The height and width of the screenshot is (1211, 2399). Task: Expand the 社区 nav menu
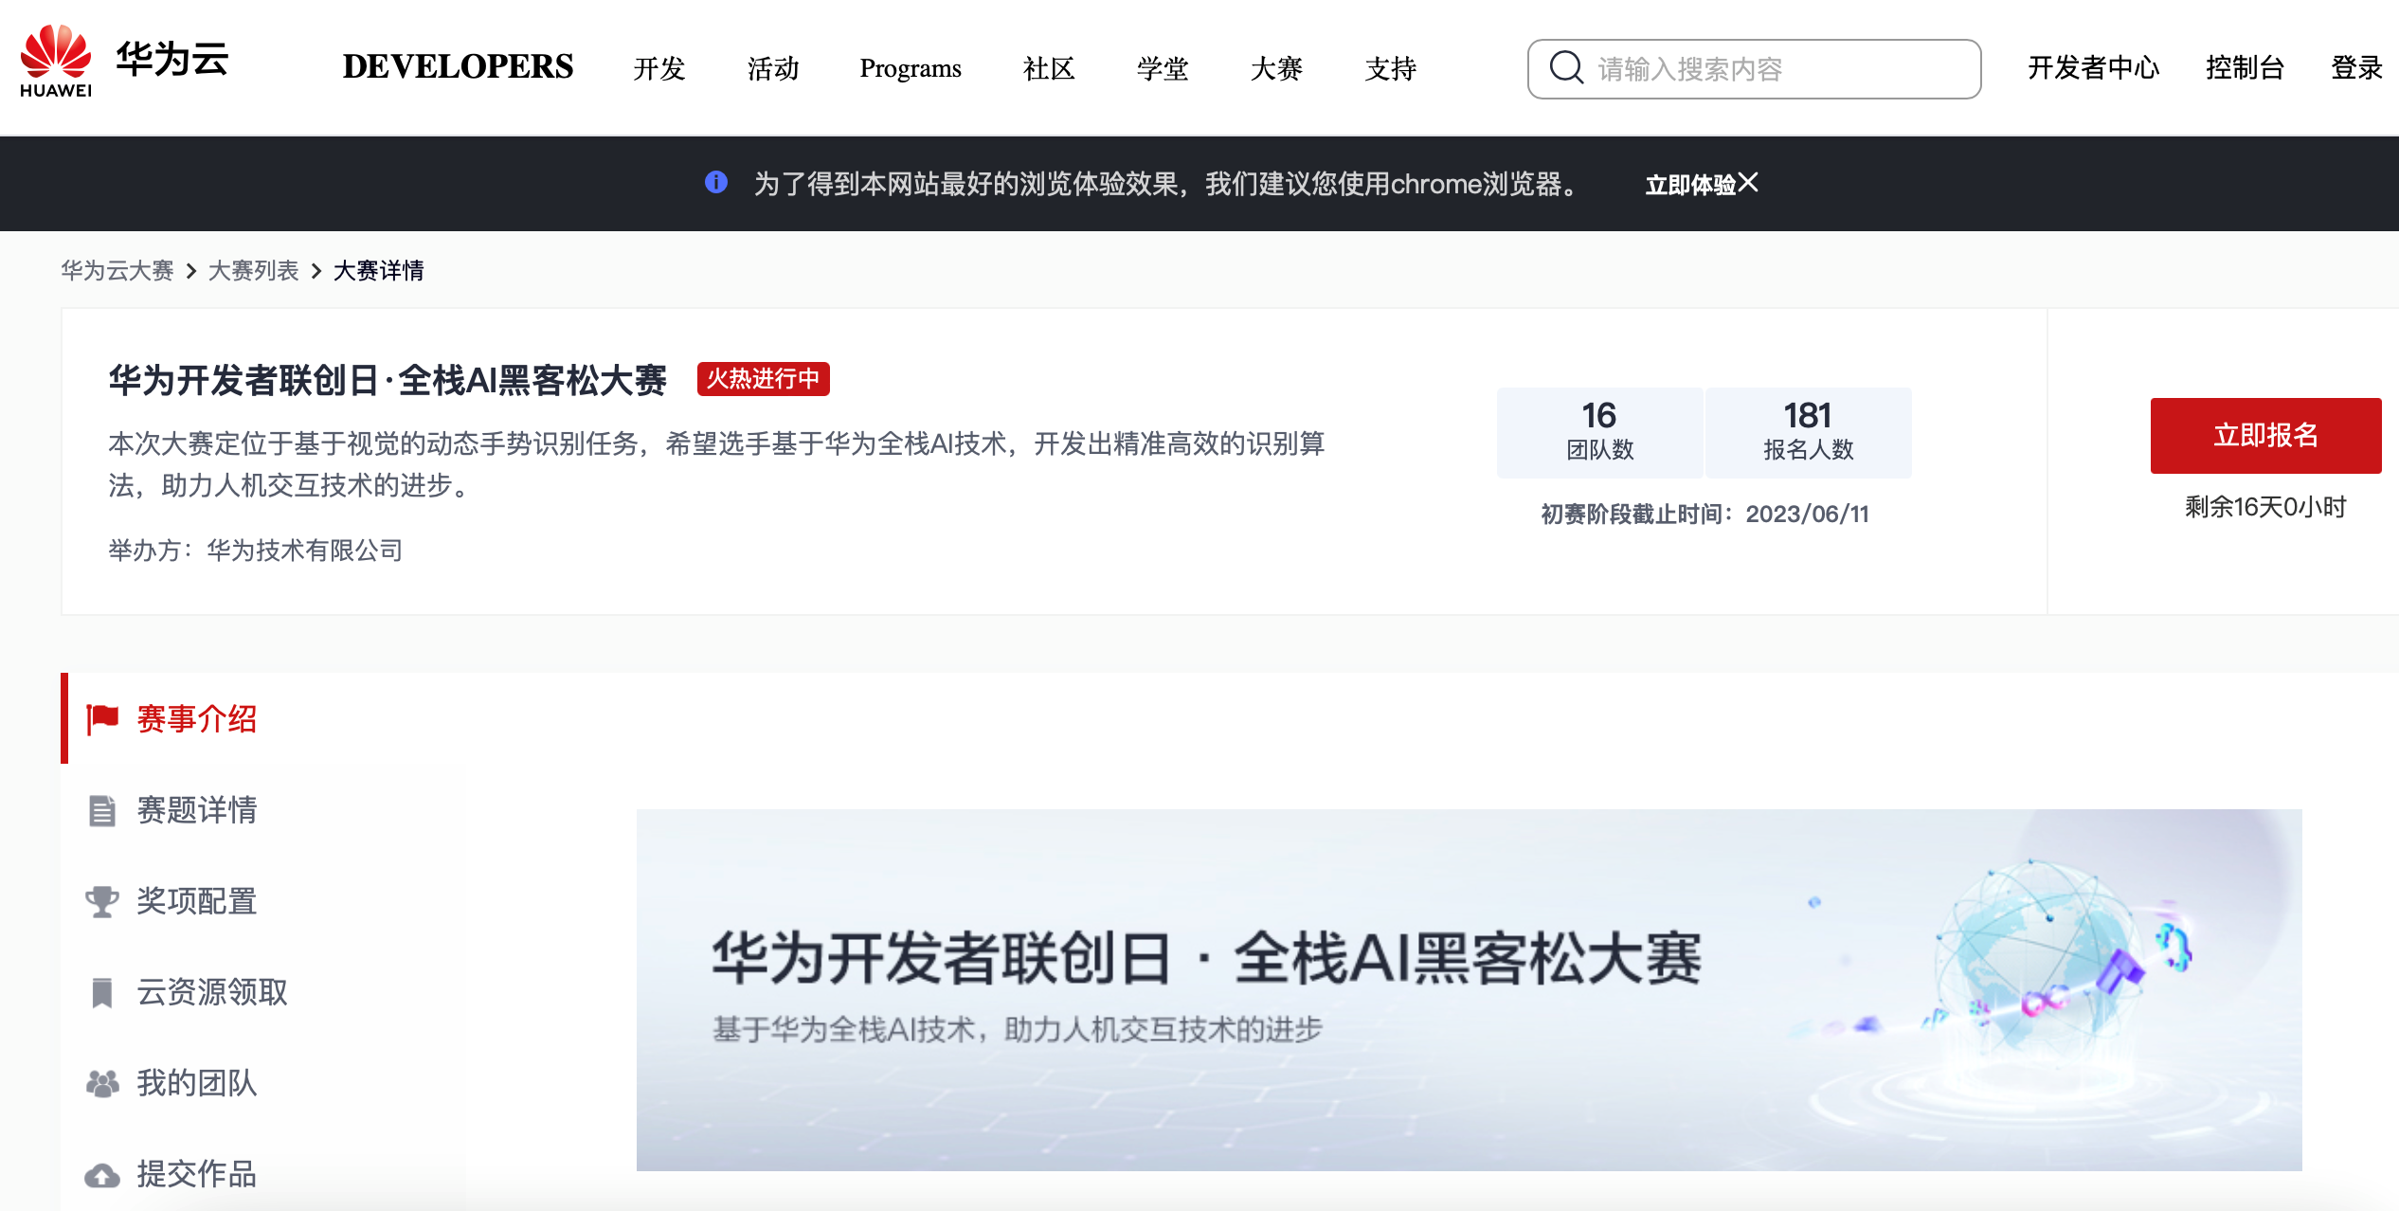tap(1049, 68)
